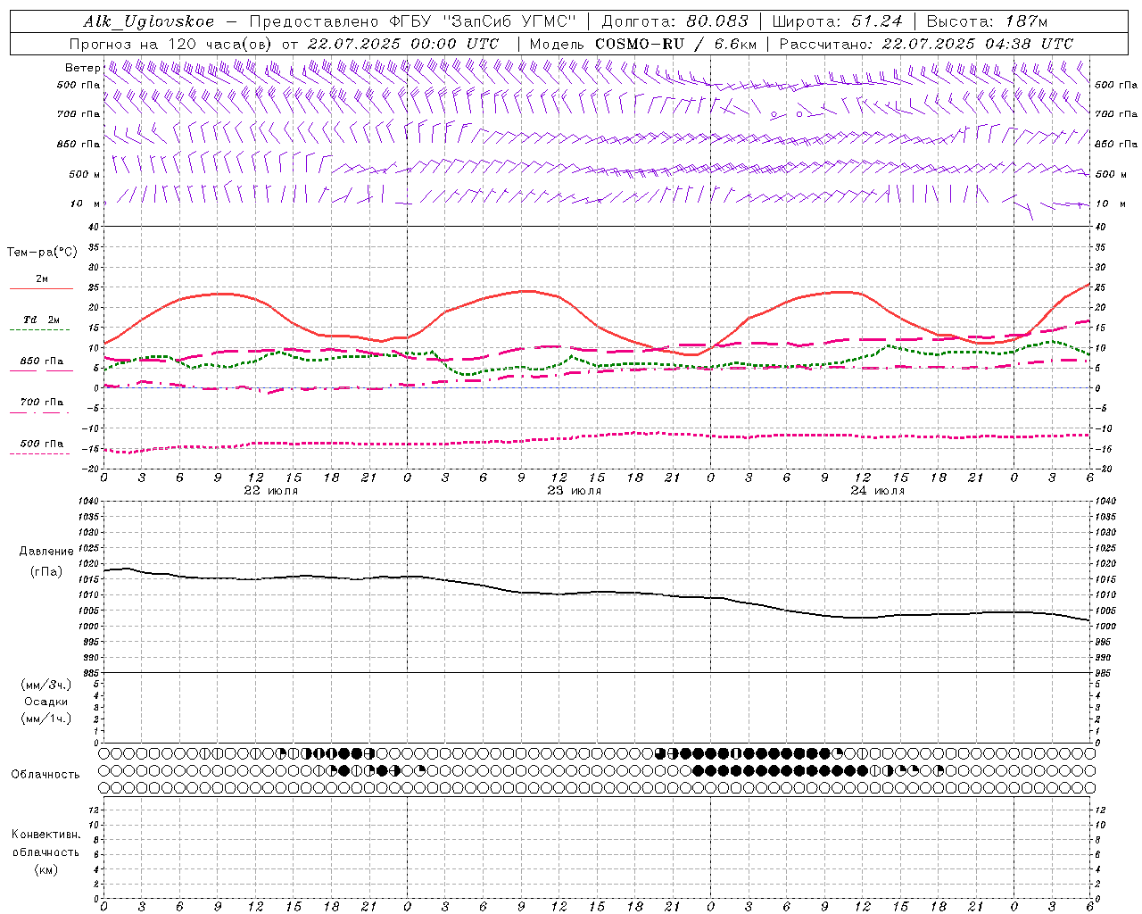1142x914 pixels.
Task: Click the 'Долгота: 80.083' header field
Action: 675,21
